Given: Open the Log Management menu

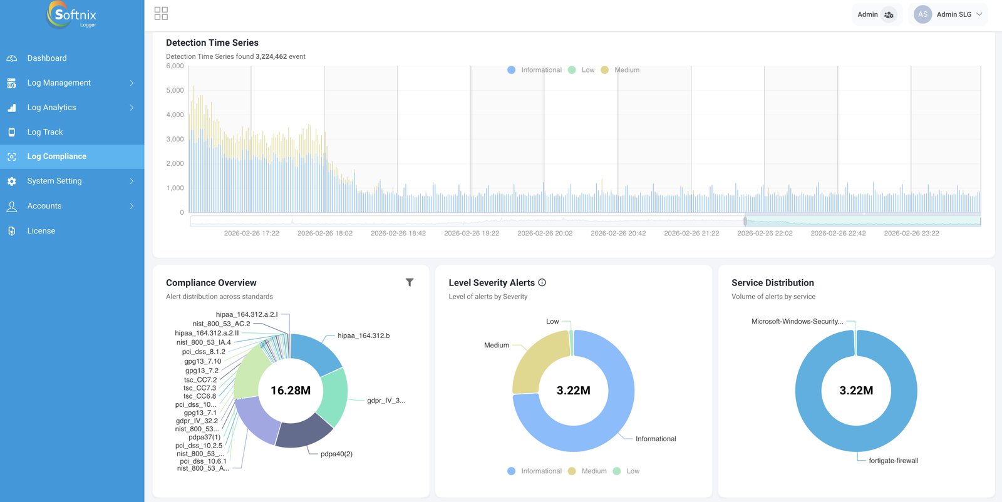Looking at the screenshot, I should coord(72,83).
